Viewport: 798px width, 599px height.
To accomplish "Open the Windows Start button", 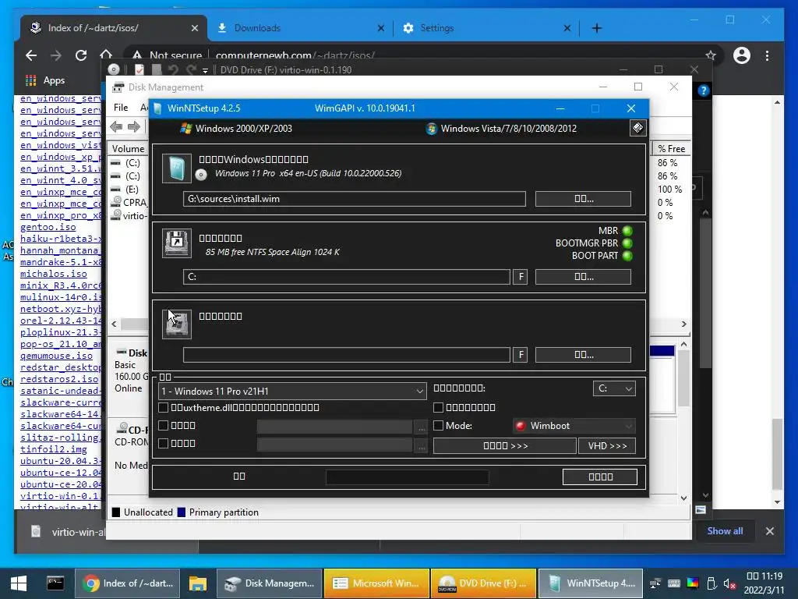I will pyautogui.click(x=19, y=583).
